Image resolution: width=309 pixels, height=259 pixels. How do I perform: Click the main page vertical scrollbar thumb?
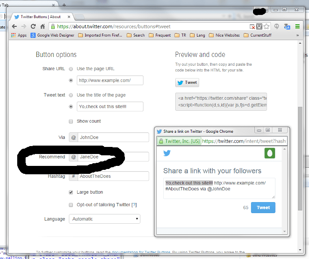pyautogui.click(x=300, y=158)
